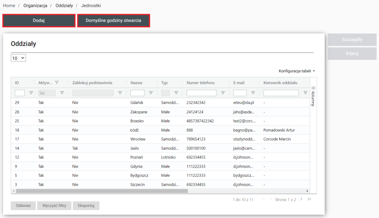Click the Eksportuj button
This screenshot has width=379, height=218.
86,205
